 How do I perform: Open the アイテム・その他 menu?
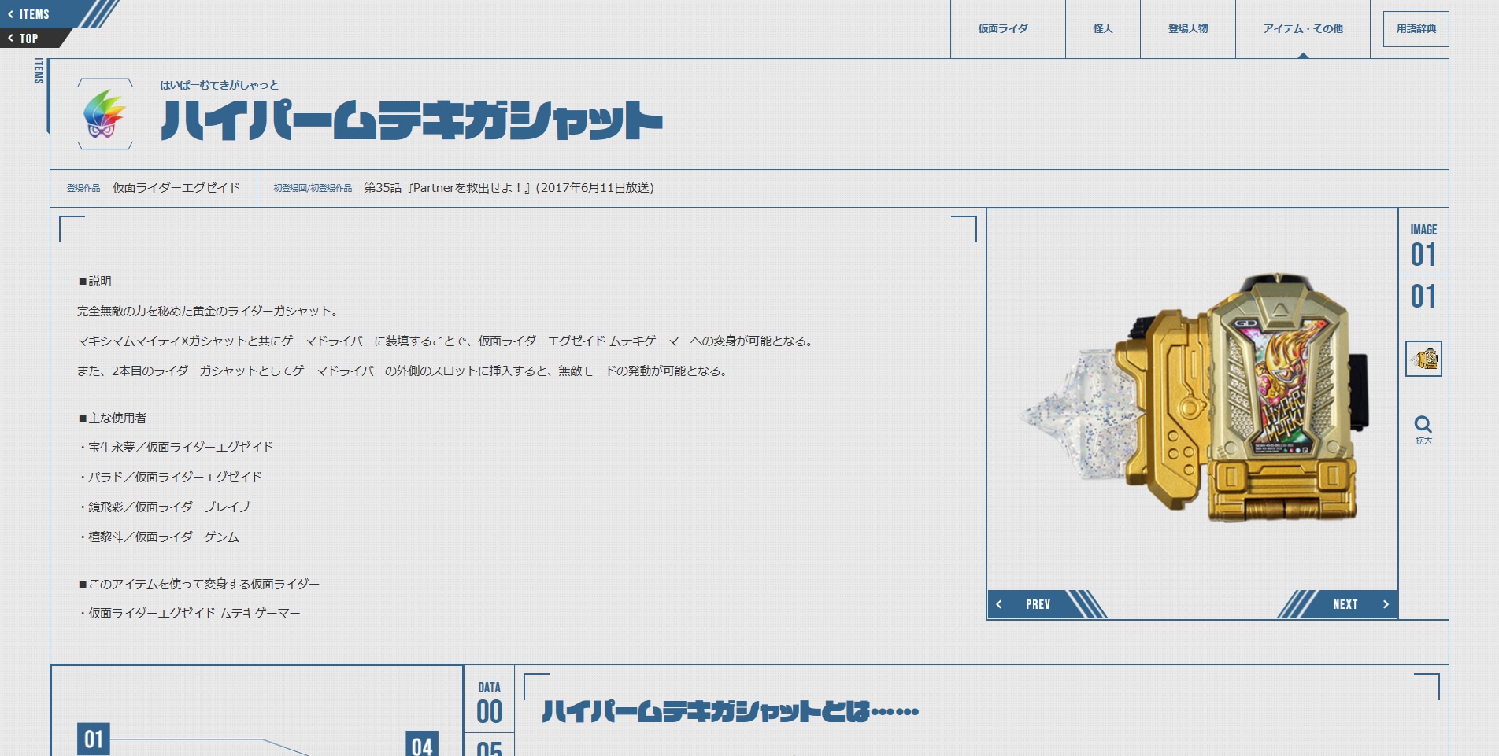pos(1303,29)
